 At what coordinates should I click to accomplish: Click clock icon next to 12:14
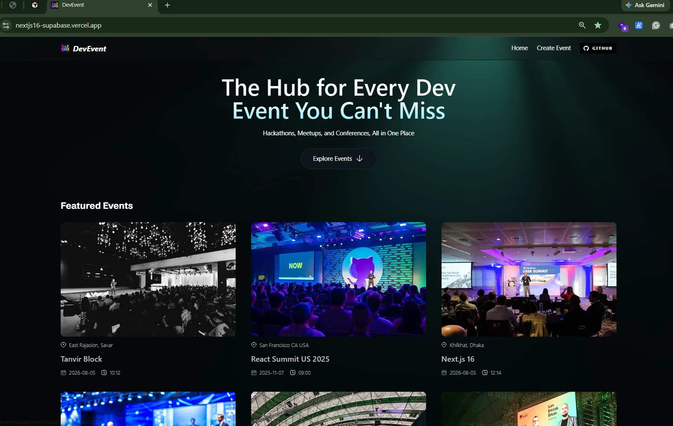[485, 373]
